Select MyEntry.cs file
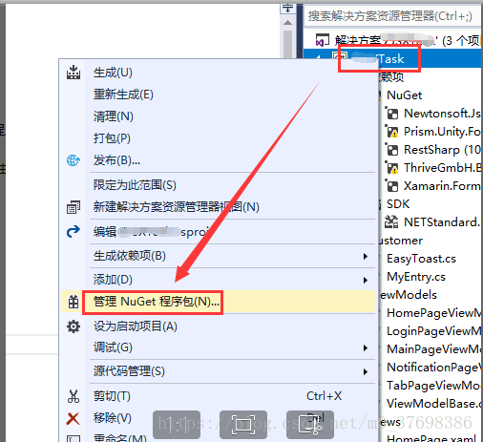This screenshot has height=442, width=483. (x=415, y=277)
